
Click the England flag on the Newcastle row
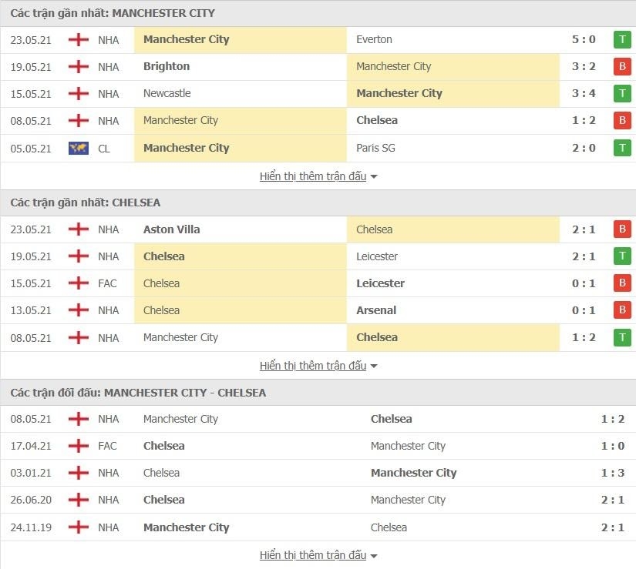[79, 94]
